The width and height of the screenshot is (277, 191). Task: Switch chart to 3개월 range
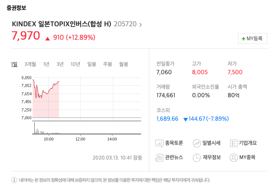[30, 64]
